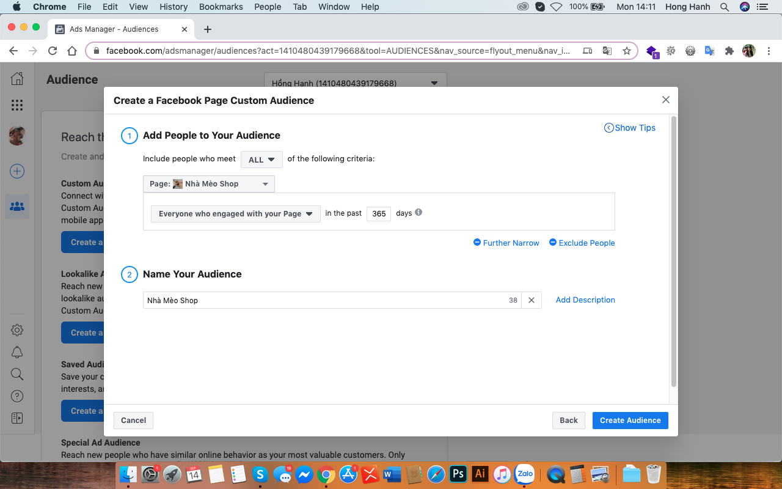Bookmark this page with star icon
The height and width of the screenshot is (489, 782).
[626, 51]
